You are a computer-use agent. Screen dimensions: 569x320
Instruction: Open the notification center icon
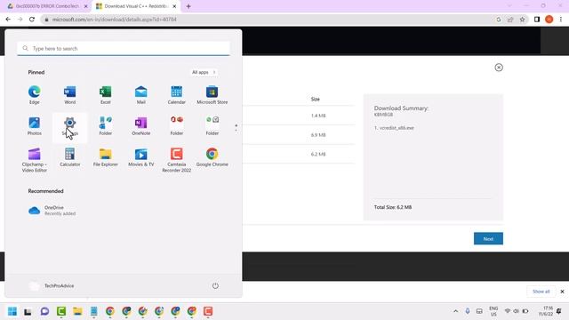559,311
